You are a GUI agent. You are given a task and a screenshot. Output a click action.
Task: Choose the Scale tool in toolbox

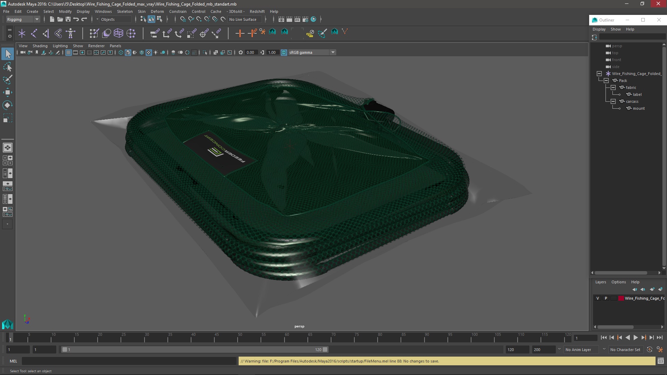click(8, 118)
